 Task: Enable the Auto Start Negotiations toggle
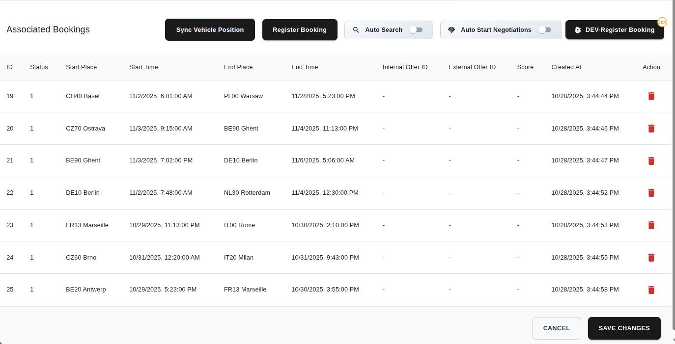click(x=545, y=29)
